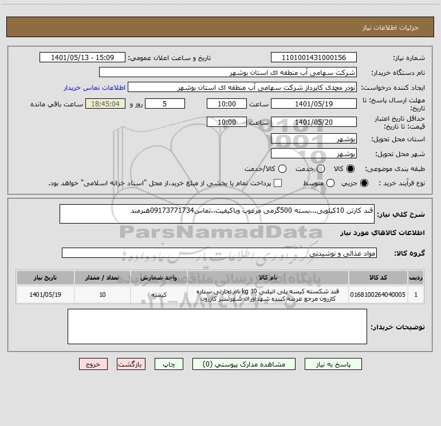Screen dimensions: 441x426
Task: Click the خروج exit button
Action: point(93,364)
